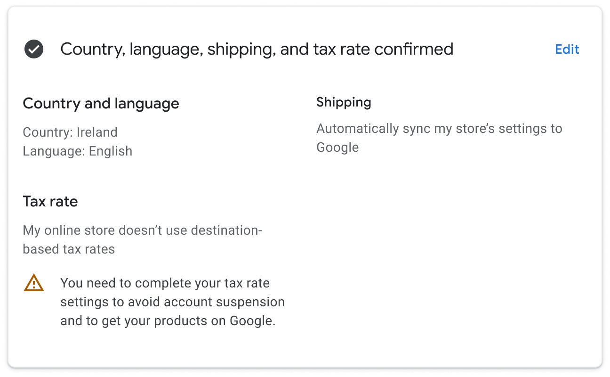Open the Edit link
Viewport: 610px width, 377px height.
coord(567,49)
